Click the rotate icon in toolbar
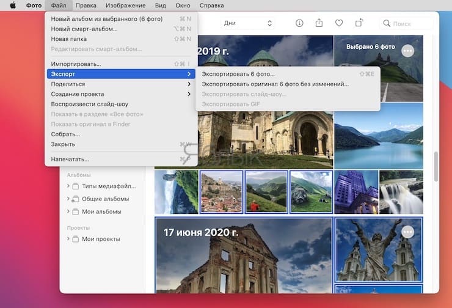Screen dimensions: 452x308 pos(359,23)
